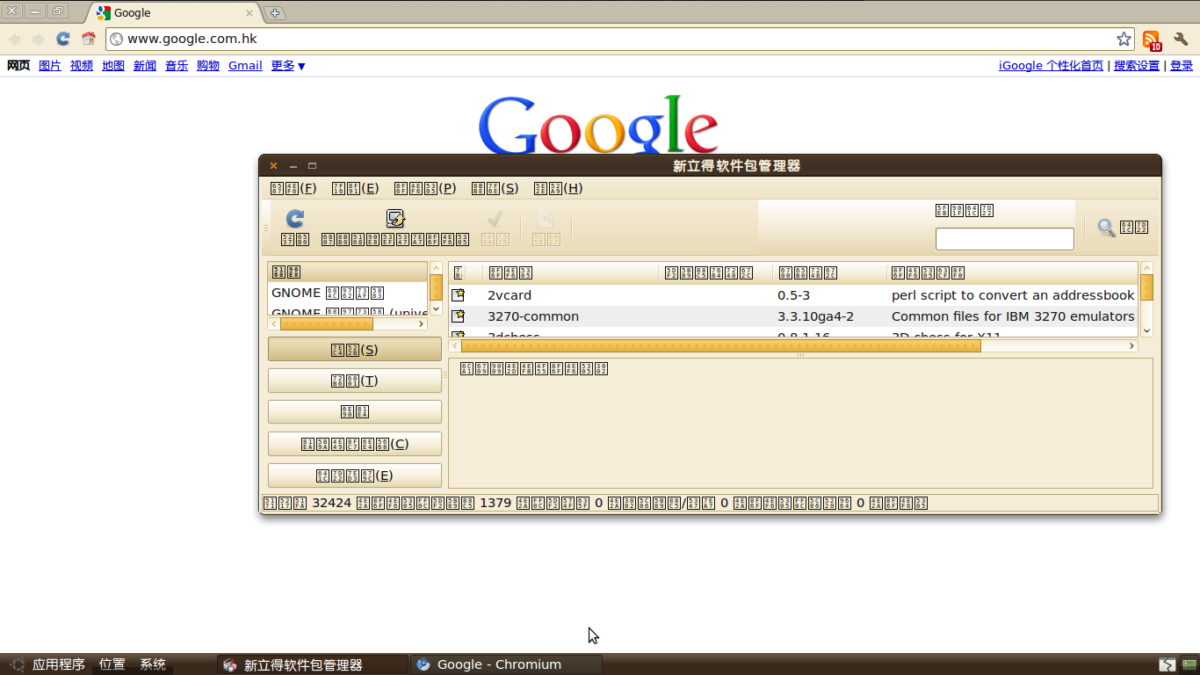
Task: Toggle the status box for 3270-common package
Action: pos(458,316)
